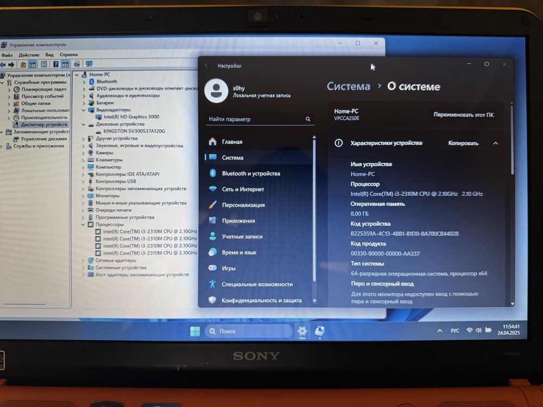Screen dimensions: 543x407
Task: Click the blue Help question mark toolbar icon
Action: (55, 65)
